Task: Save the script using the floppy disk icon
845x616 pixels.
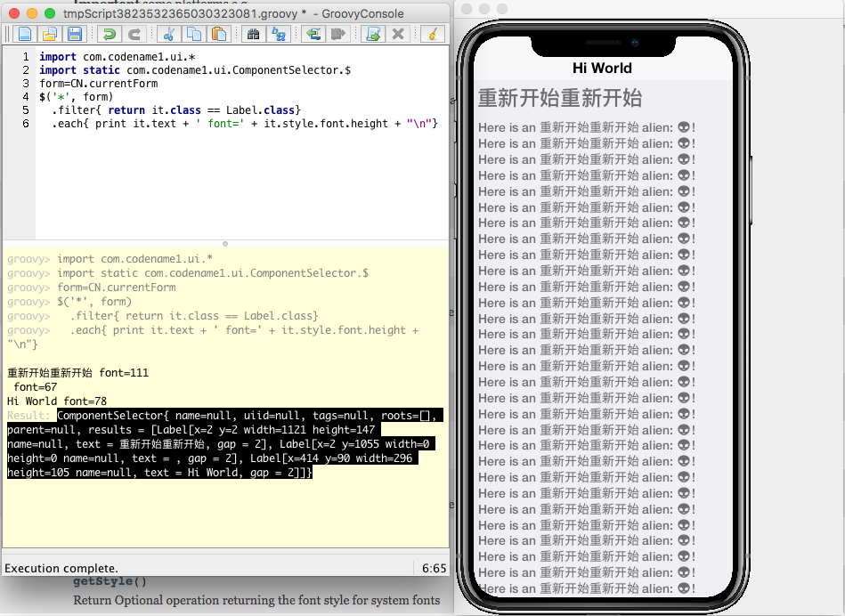Action: 75,35
